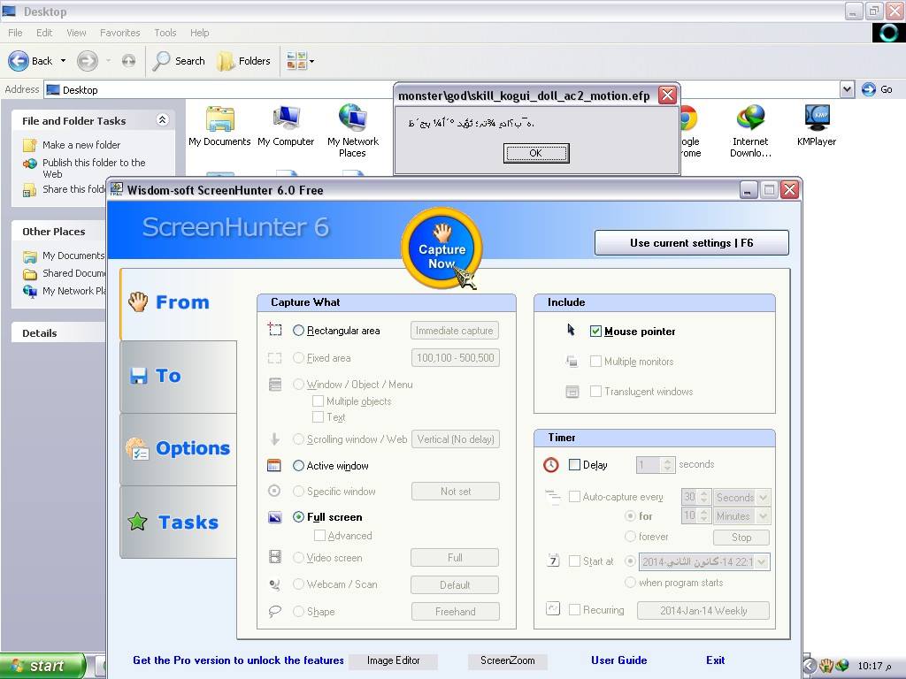Switch to the To tab
Screen dimensions: 906x679
tap(179, 376)
